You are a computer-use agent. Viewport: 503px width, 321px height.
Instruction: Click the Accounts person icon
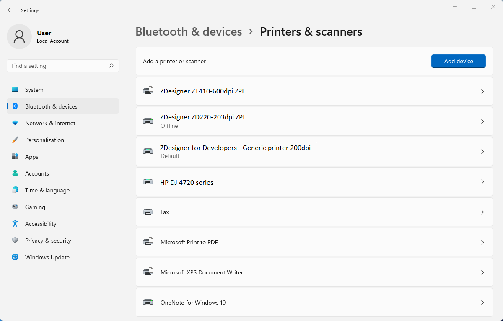click(x=15, y=173)
